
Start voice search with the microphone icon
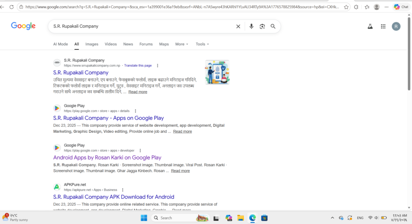pyautogui.click(x=251, y=26)
